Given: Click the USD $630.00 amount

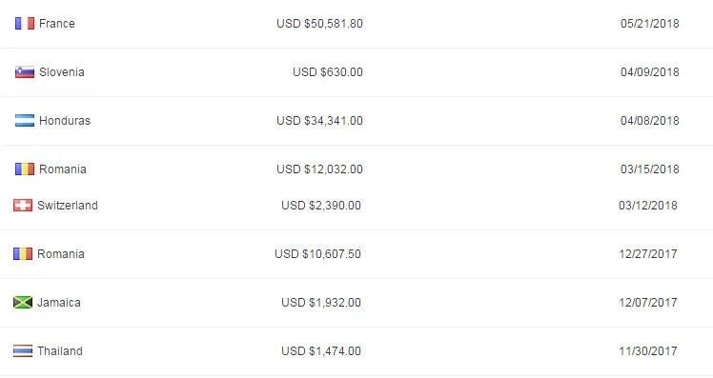Looking at the screenshot, I should pos(328,71).
